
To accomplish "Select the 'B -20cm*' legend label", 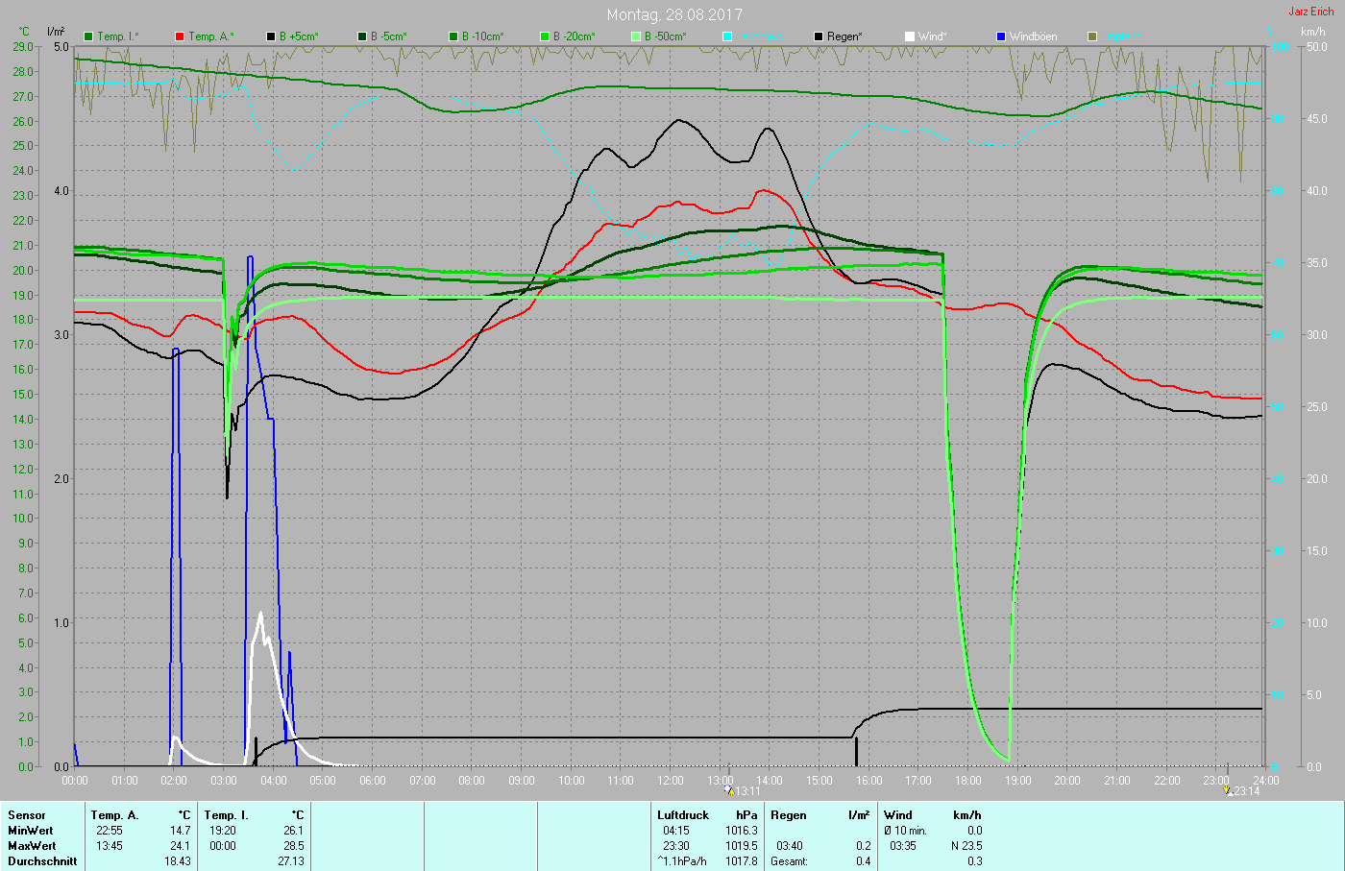I will [x=575, y=36].
